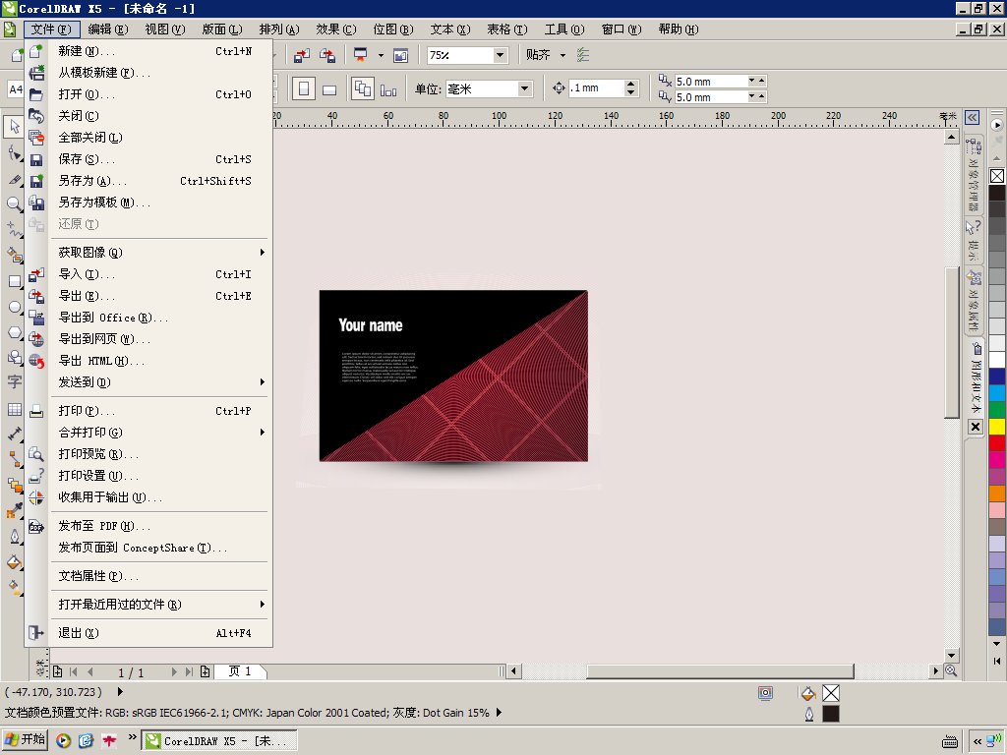Screen dimensions: 1007x755
Task: Pick the yellow swatch in color palette
Action: pos(997,427)
